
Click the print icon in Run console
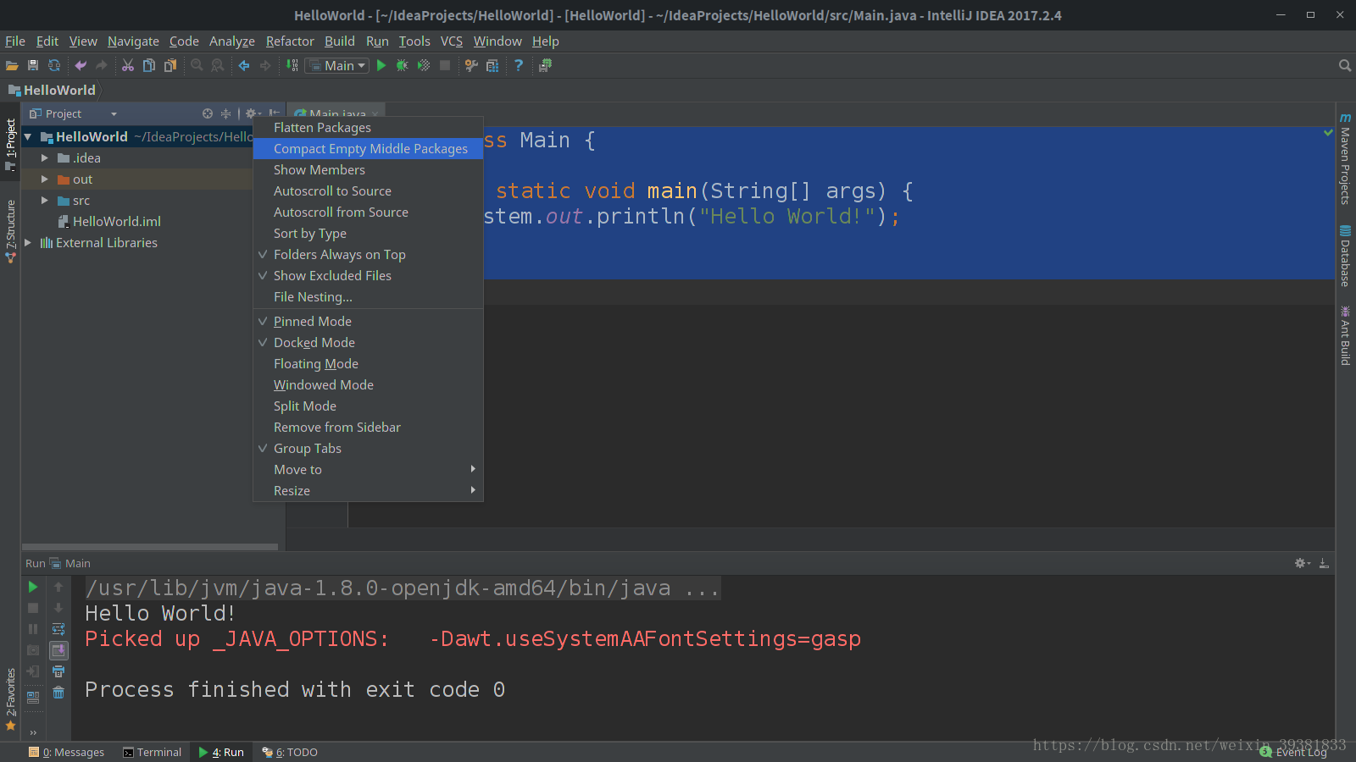pos(58,671)
